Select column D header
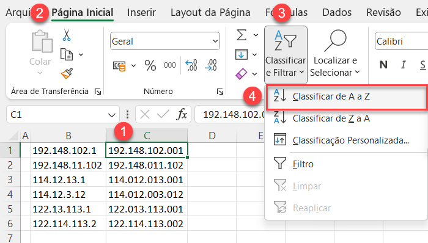This screenshot has height=243, width=428. [x=212, y=136]
